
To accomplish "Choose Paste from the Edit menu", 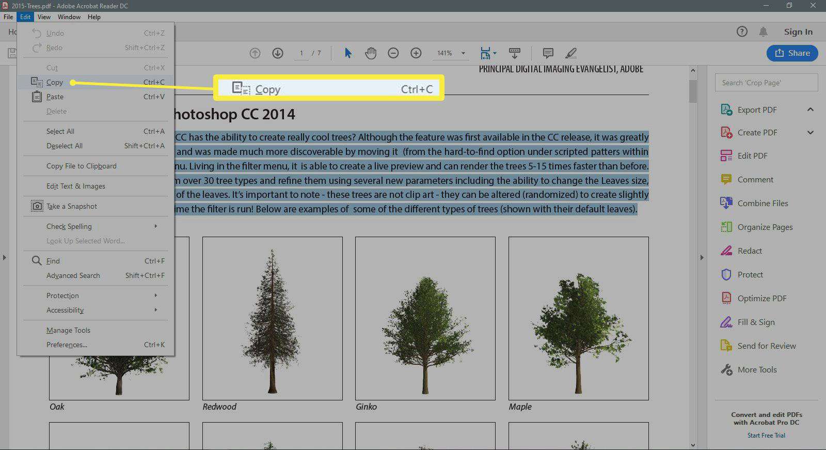I will coord(96,97).
